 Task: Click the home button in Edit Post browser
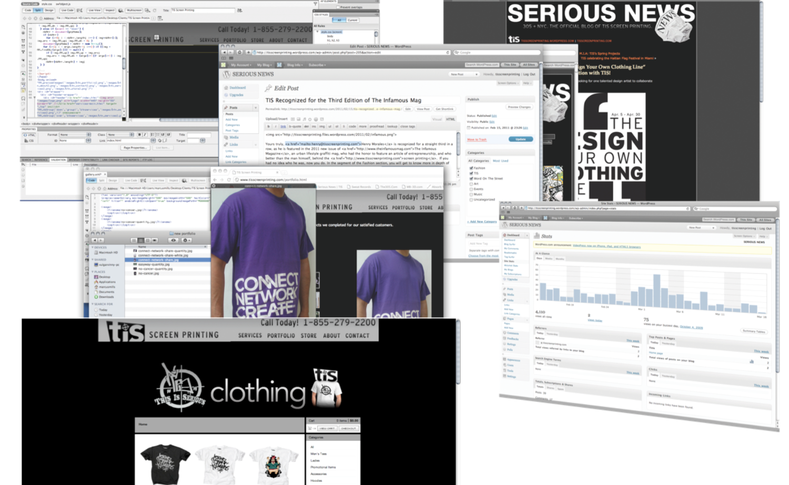click(x=240, y=53)
